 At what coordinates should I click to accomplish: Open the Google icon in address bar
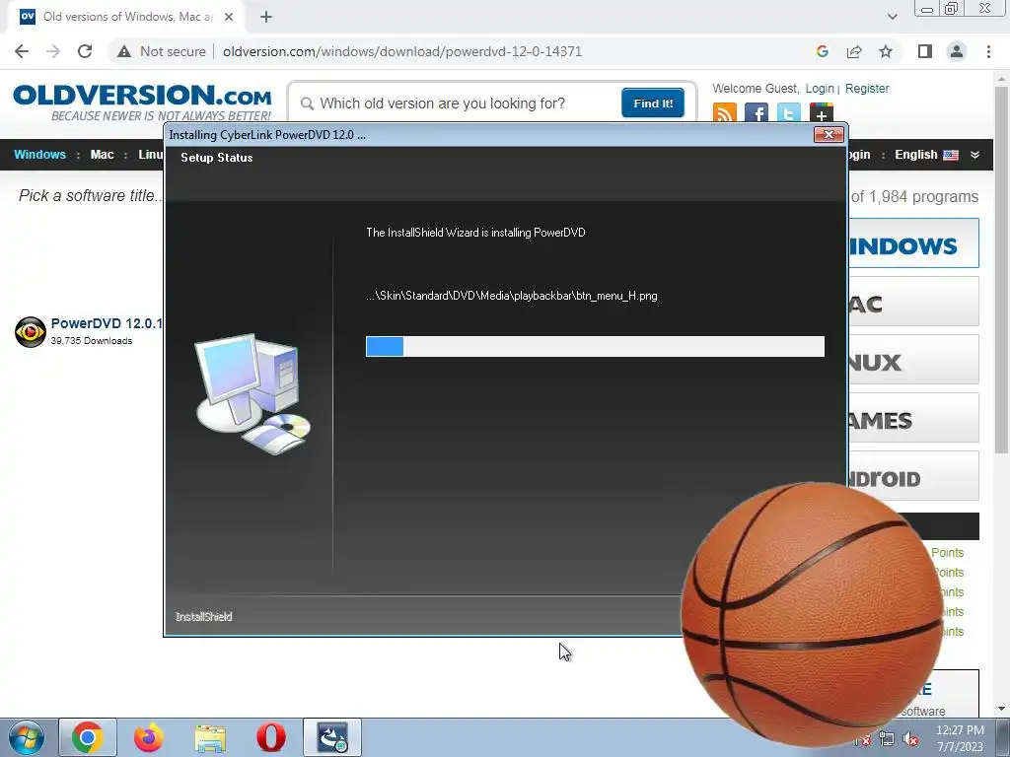[x=822, y=51]
